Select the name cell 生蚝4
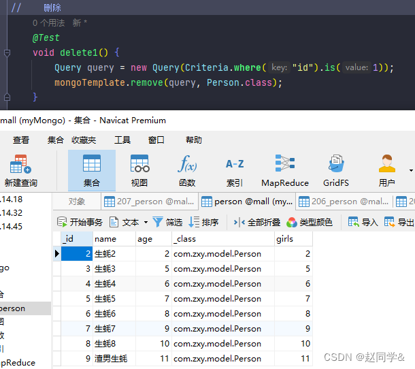Viewport: 415px width, 369px height. [x=114, y=284]
